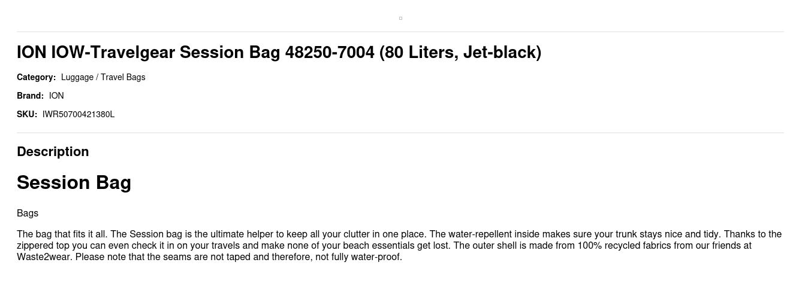Click the ION IOW-Travelgear Session Bag product title
The image size is (796, 290).
click(279, 53)
